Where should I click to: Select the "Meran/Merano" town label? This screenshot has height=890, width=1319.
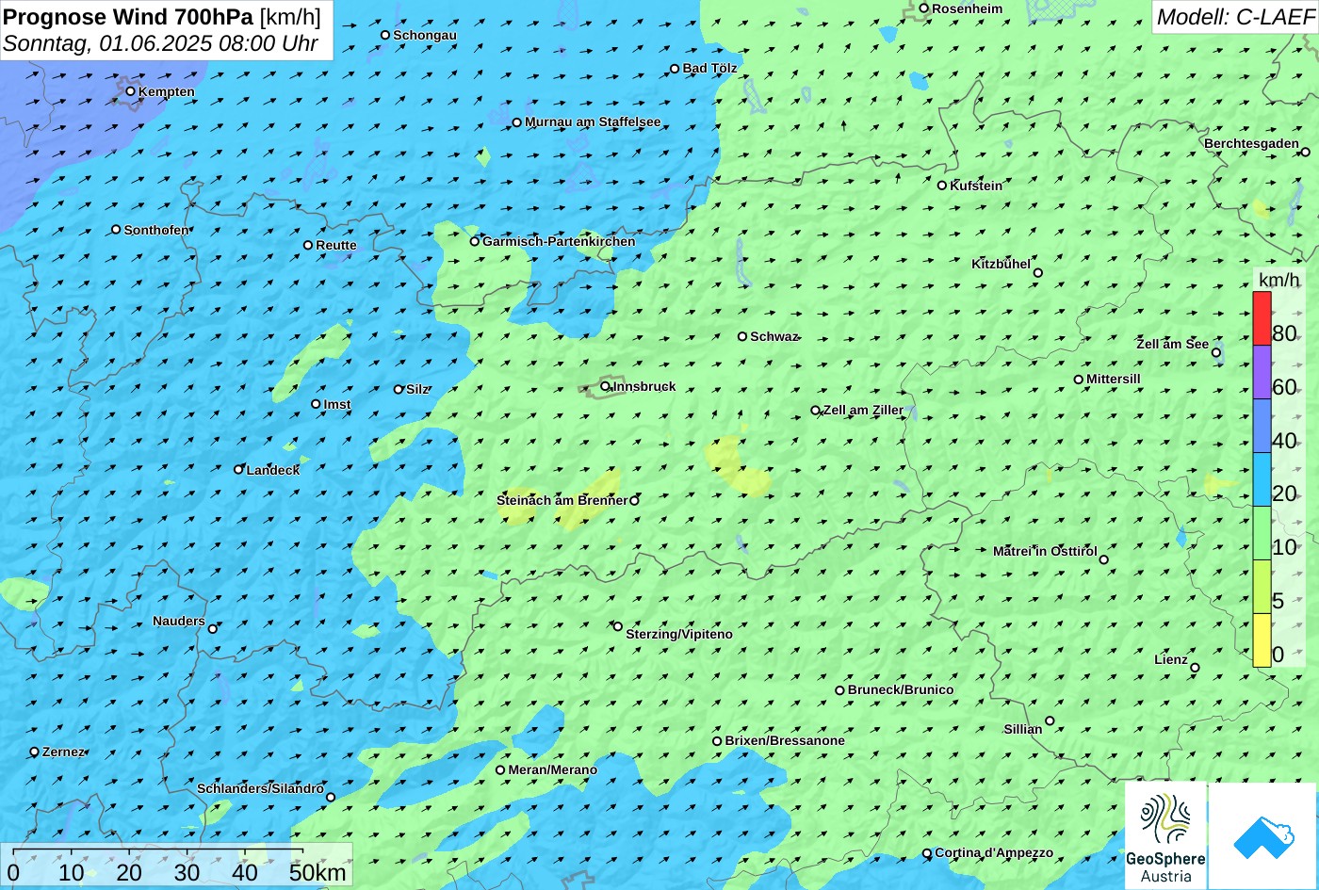tap(553, 770)
